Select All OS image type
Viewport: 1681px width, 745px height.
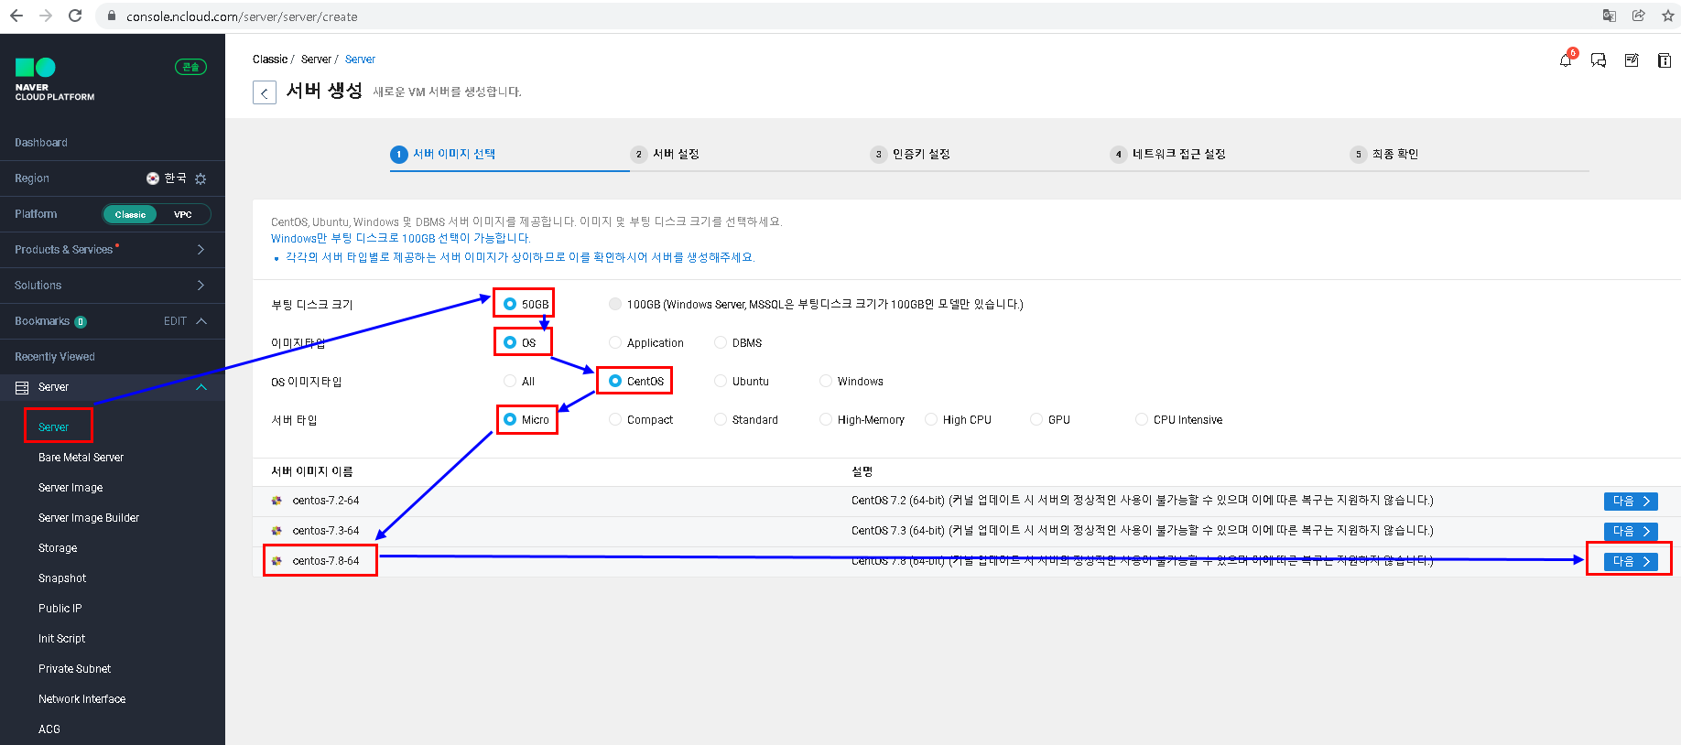coord(510,381)
